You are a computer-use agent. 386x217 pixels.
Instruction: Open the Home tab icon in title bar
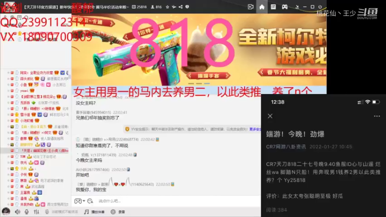[262, 7]
